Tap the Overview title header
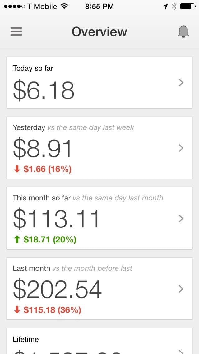This screenshot has width=199, height=354. pos(99,32)
